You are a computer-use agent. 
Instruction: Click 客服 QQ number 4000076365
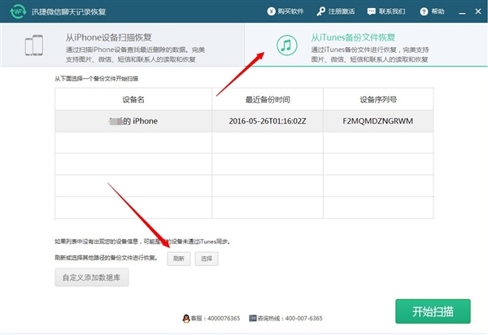pos(216,318)
